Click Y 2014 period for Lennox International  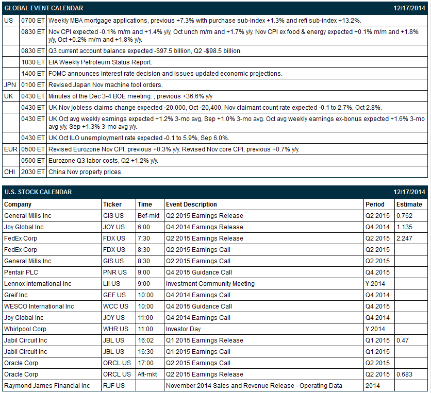point(375,284)
